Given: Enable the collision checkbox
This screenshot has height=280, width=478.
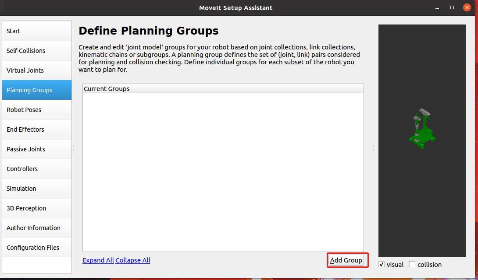Looking at the screenshot, I should 412,265.
